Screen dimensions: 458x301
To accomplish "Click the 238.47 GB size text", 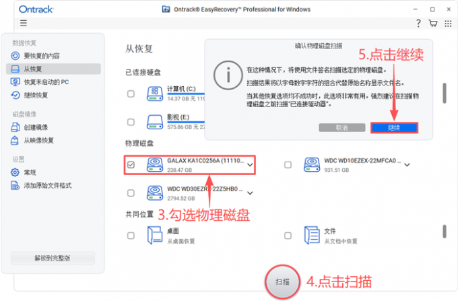I will click(x=179, y=170).
